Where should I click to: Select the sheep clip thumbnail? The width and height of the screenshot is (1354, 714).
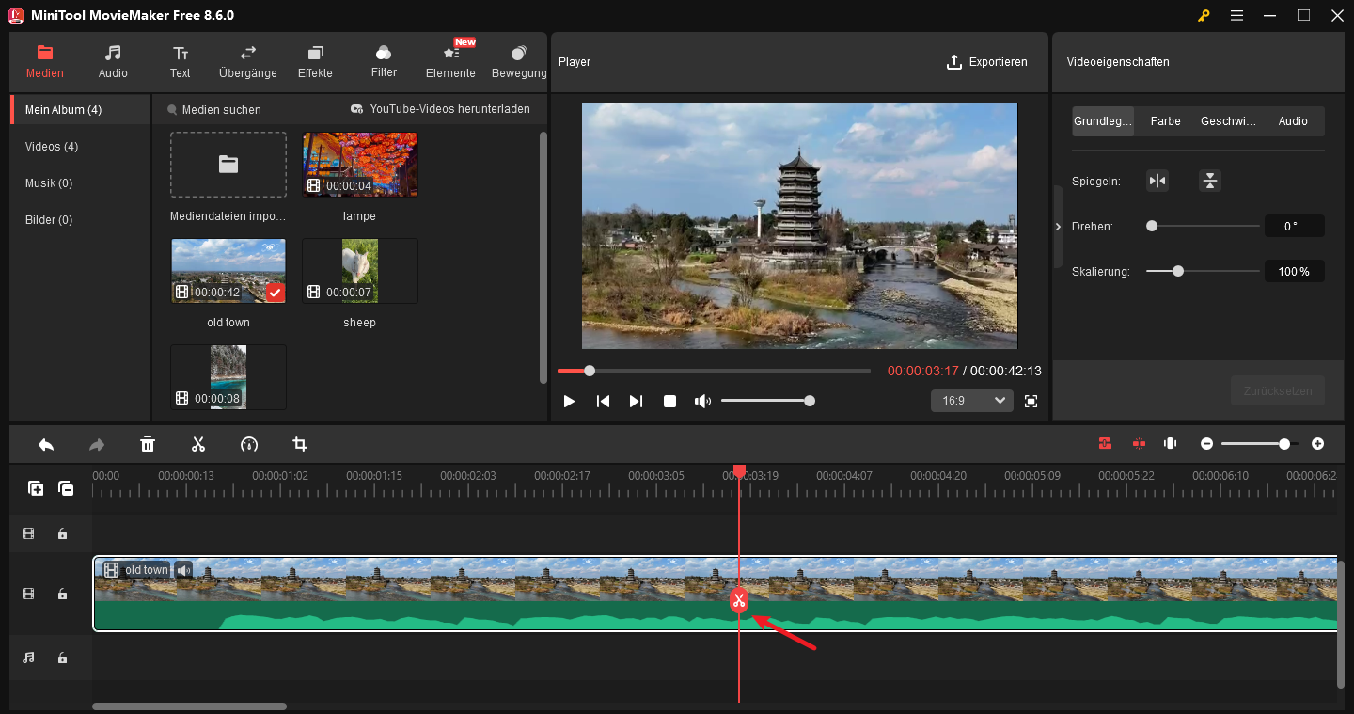pyautogui.click(x=359, y=271)
